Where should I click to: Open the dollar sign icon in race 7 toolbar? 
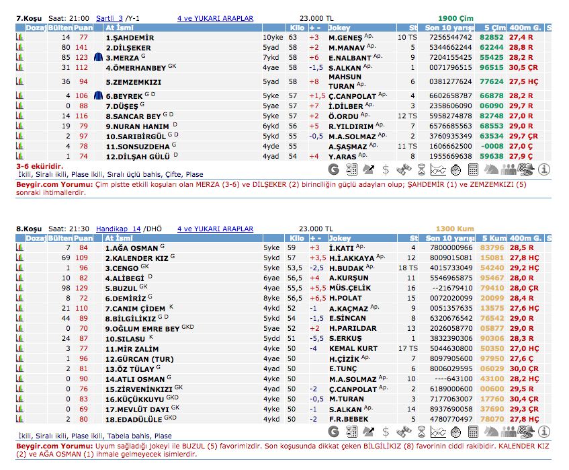pyautogui.click(x=386, y=169)
